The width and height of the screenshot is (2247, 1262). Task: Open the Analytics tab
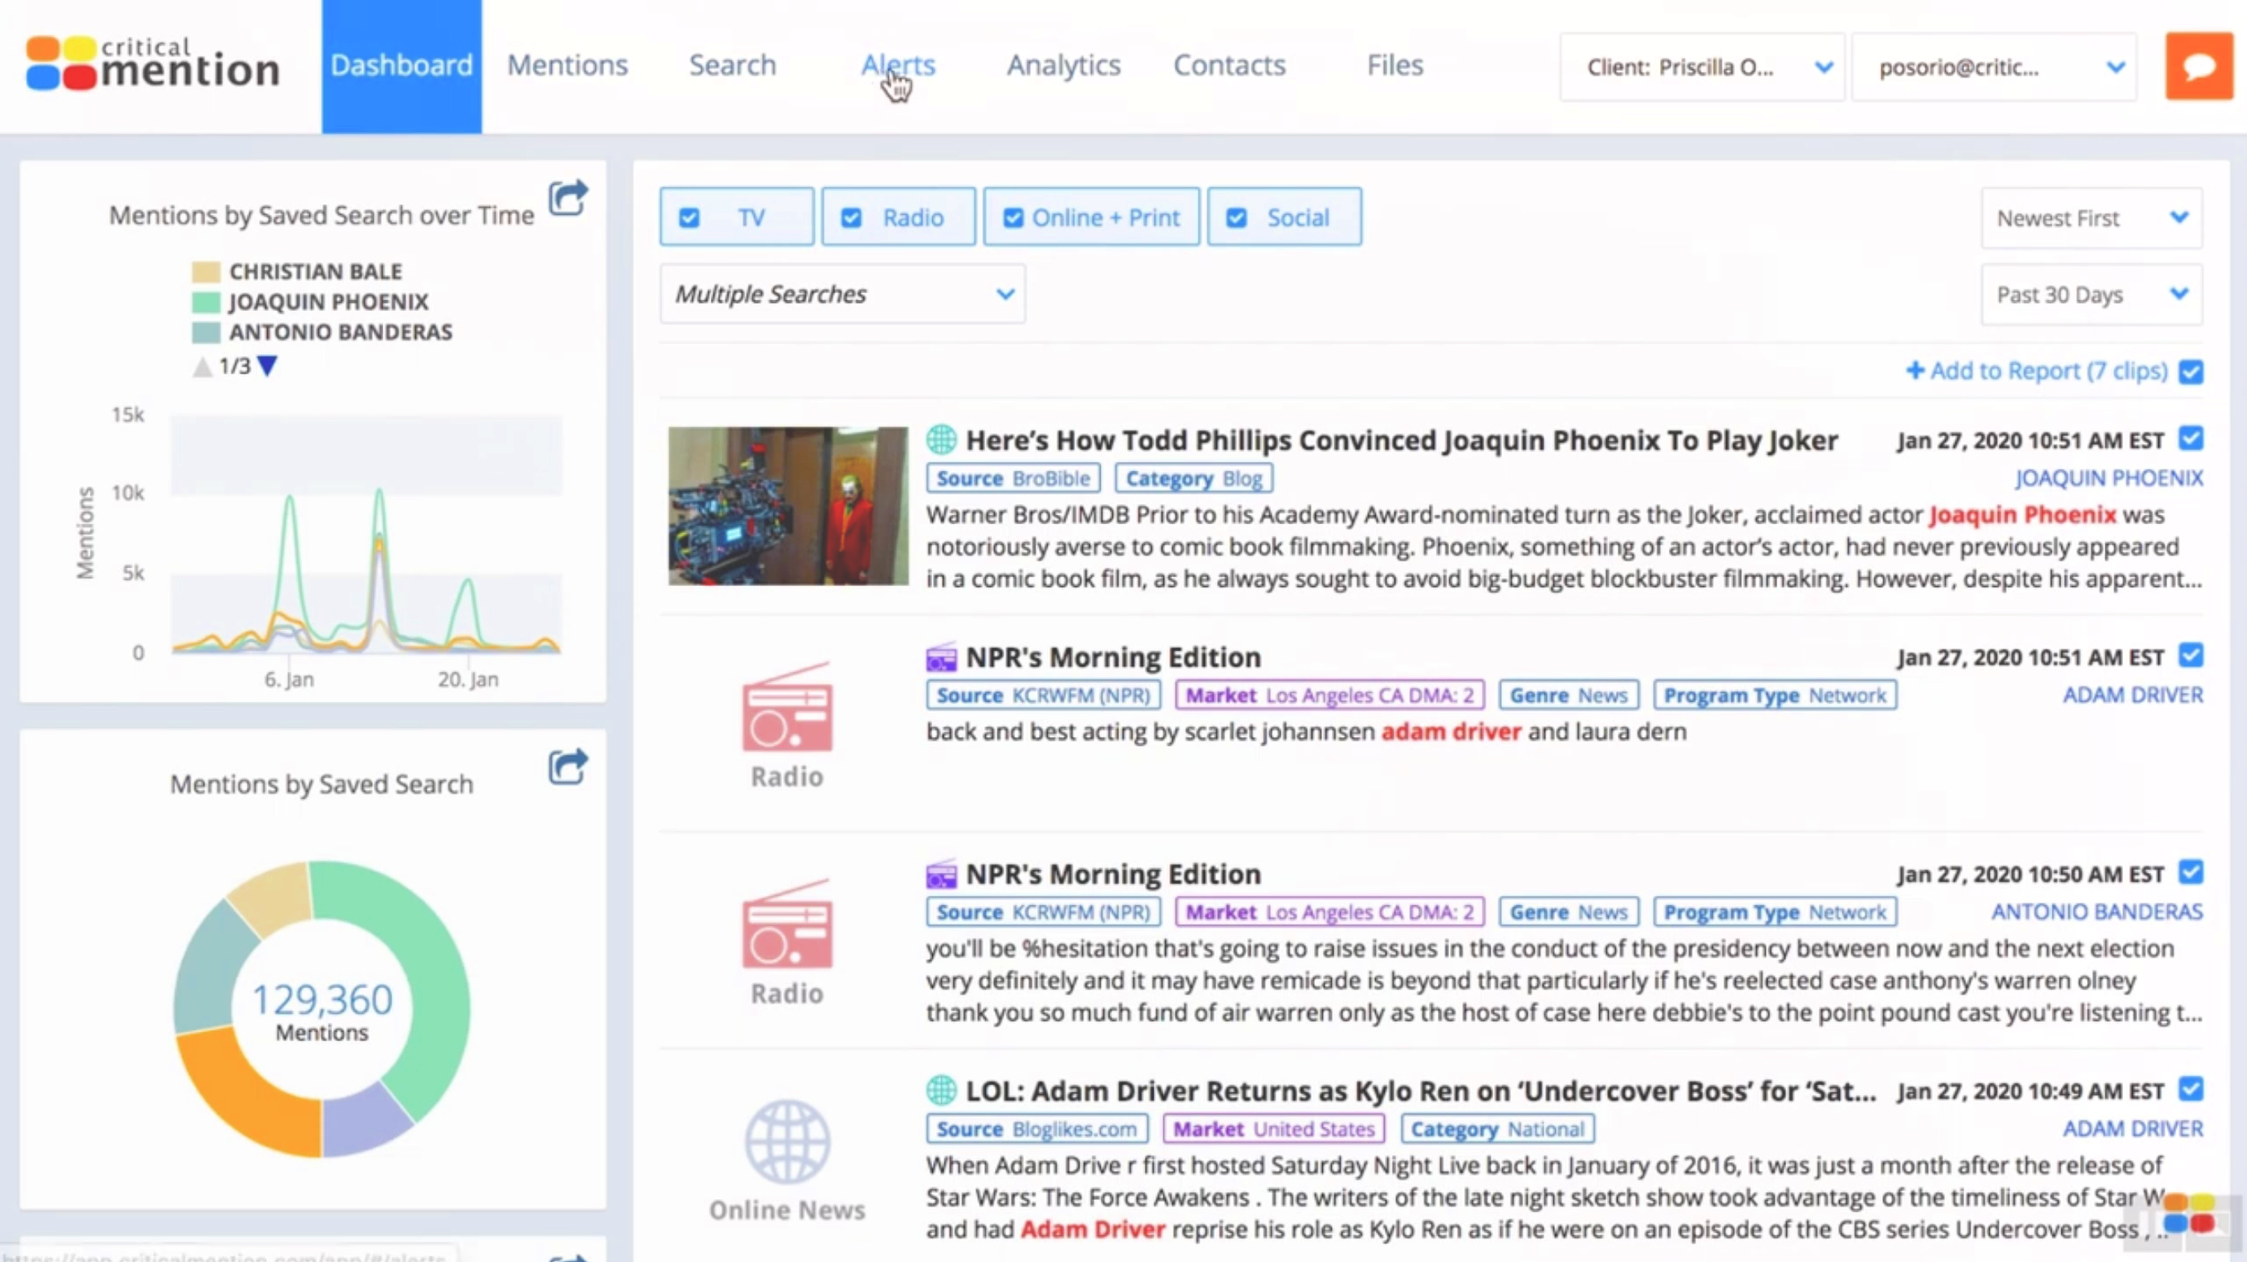point(1063,65)
